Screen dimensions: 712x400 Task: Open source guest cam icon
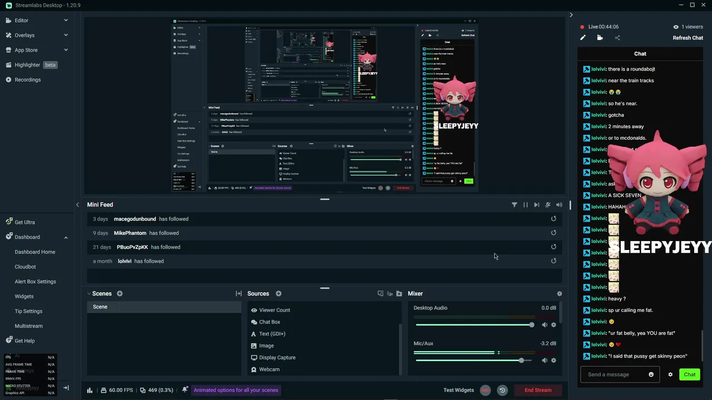390,293
